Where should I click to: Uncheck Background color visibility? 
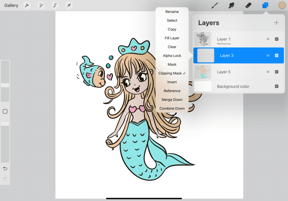click(x=276, y=86)
